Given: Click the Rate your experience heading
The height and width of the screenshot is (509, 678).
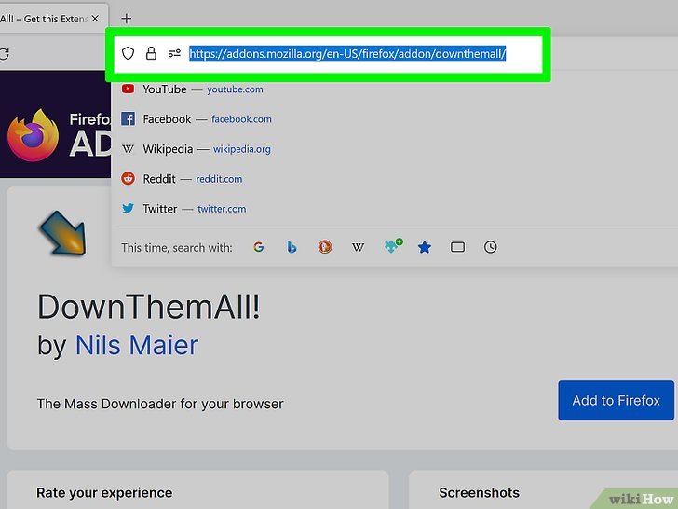Looking at the screenshot, I should pyautogui.click(x=104, y=492).
